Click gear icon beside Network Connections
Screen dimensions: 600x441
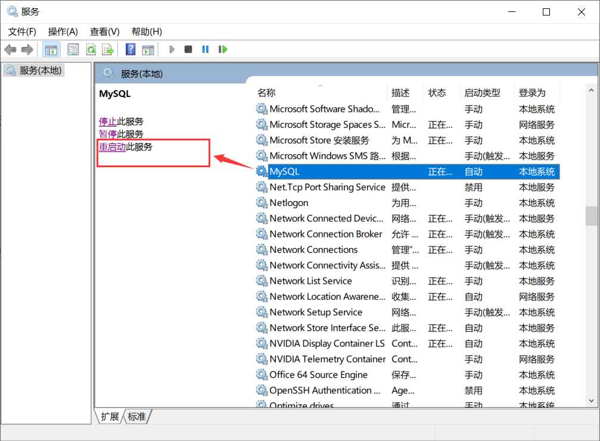click(x=262, y=249)
